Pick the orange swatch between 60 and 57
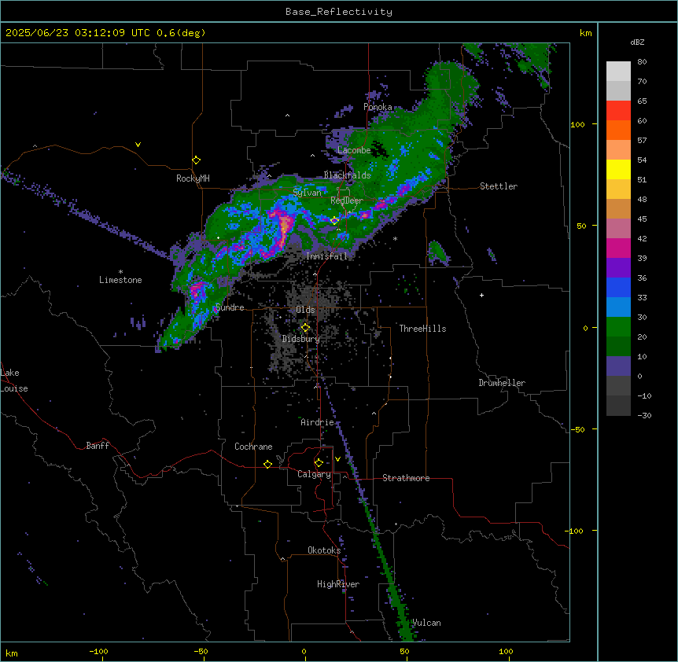This screenshot has width=678, height=662. click(x=618, y=131)
